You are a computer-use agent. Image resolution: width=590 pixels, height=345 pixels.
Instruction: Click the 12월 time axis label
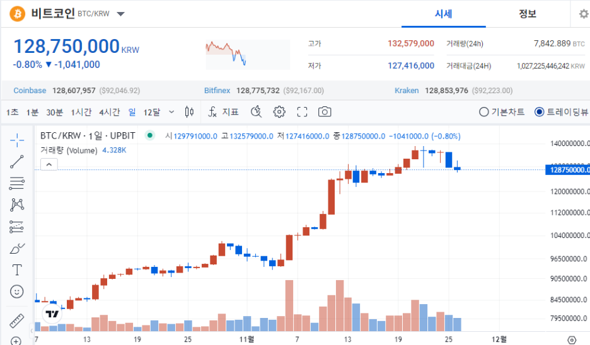pyautogui.click(x=499, y=339)
